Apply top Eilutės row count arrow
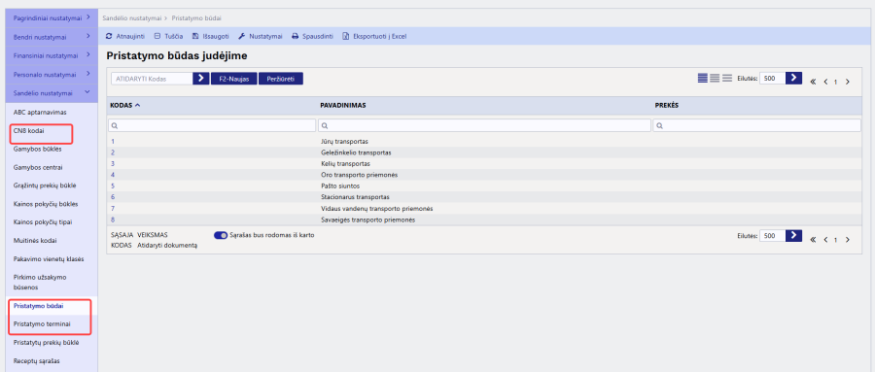Image resolution: width=875 pixels, height=372 pixels. [x=793, y=79]
